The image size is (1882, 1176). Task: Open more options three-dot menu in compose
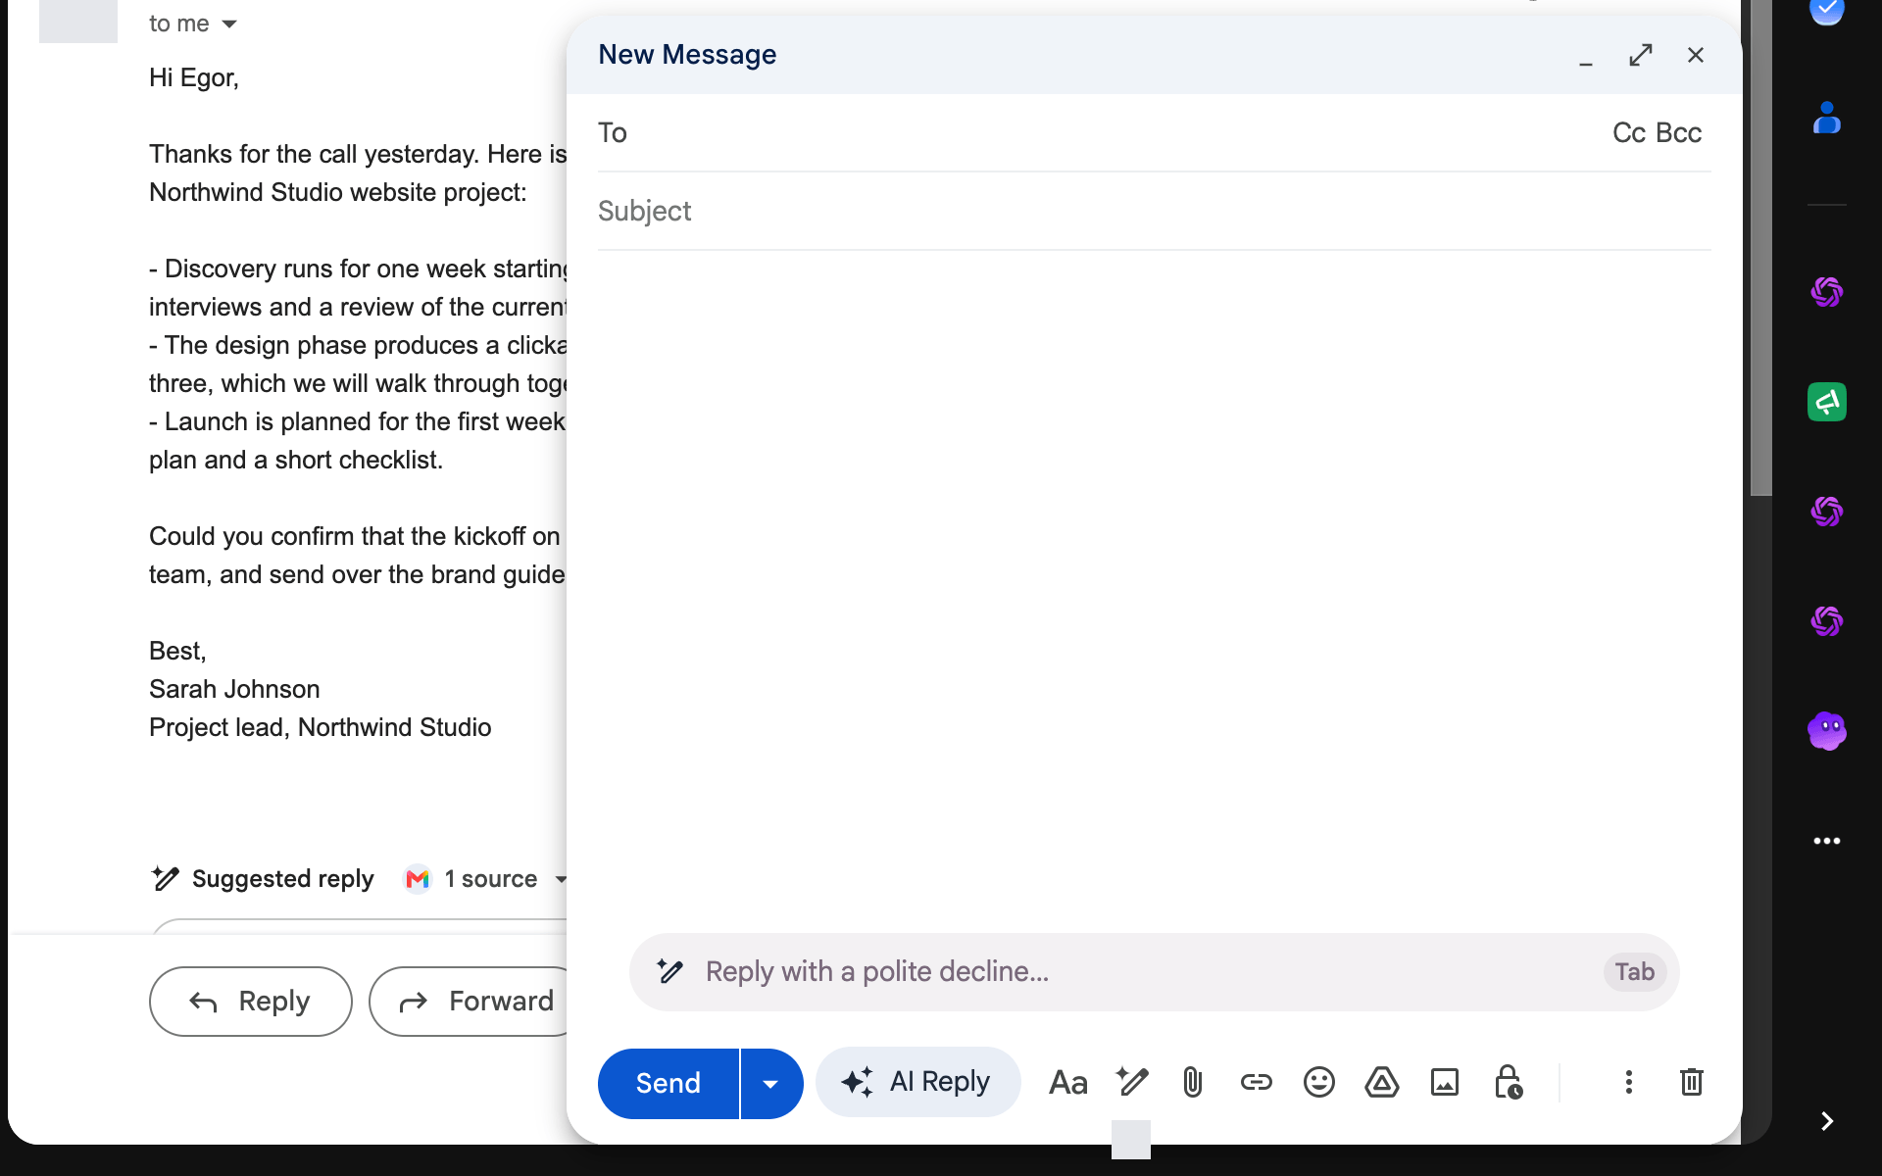1629,1082
